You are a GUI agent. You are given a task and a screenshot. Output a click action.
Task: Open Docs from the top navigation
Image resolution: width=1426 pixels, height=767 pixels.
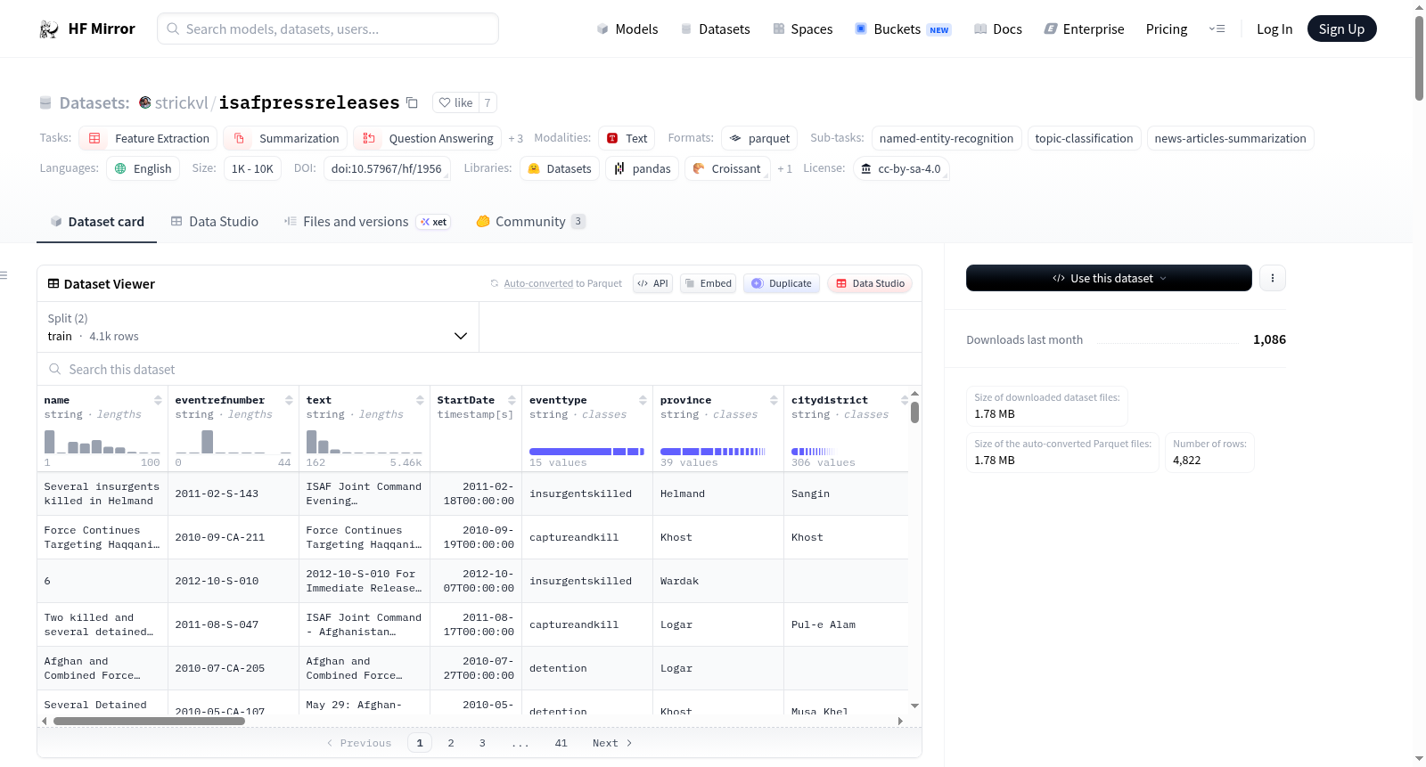pyautogui.click(x=997, y=29)
